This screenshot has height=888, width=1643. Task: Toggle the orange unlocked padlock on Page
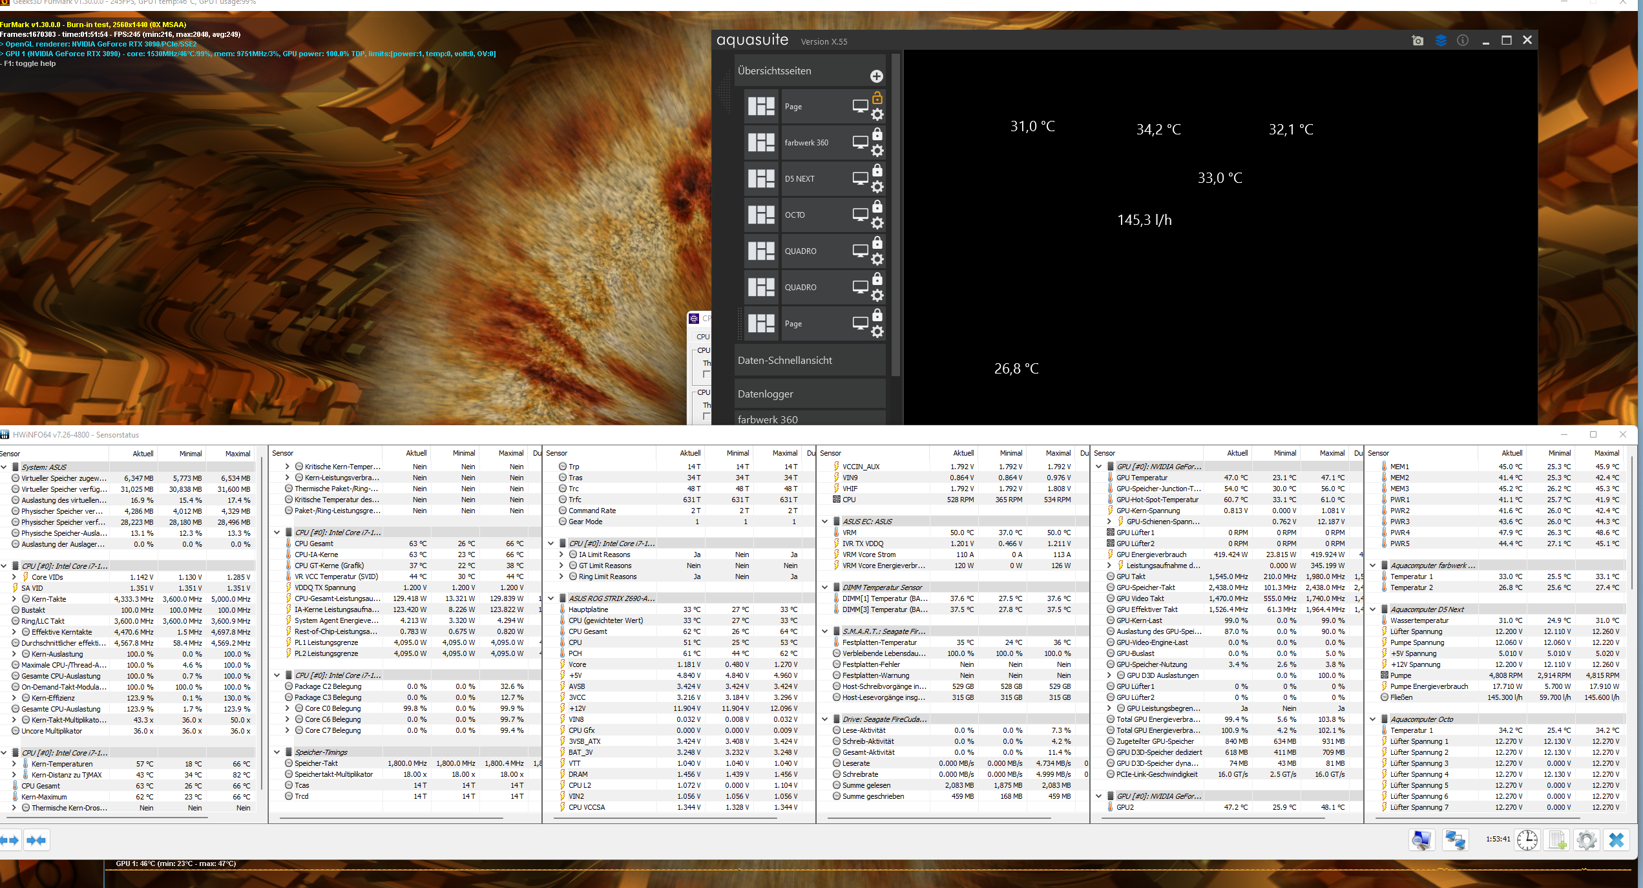(x=877, y=98)
